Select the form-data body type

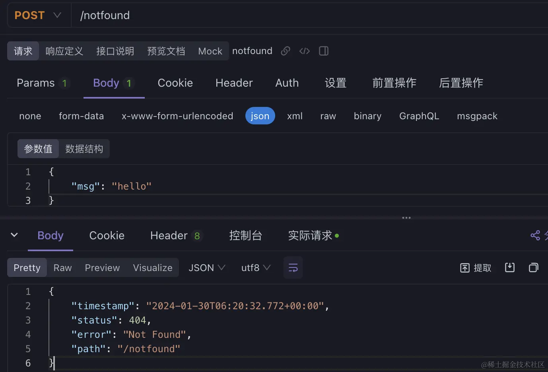coord(81,116)
